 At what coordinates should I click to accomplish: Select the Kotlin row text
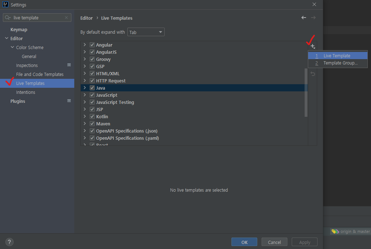coord(102,116)
